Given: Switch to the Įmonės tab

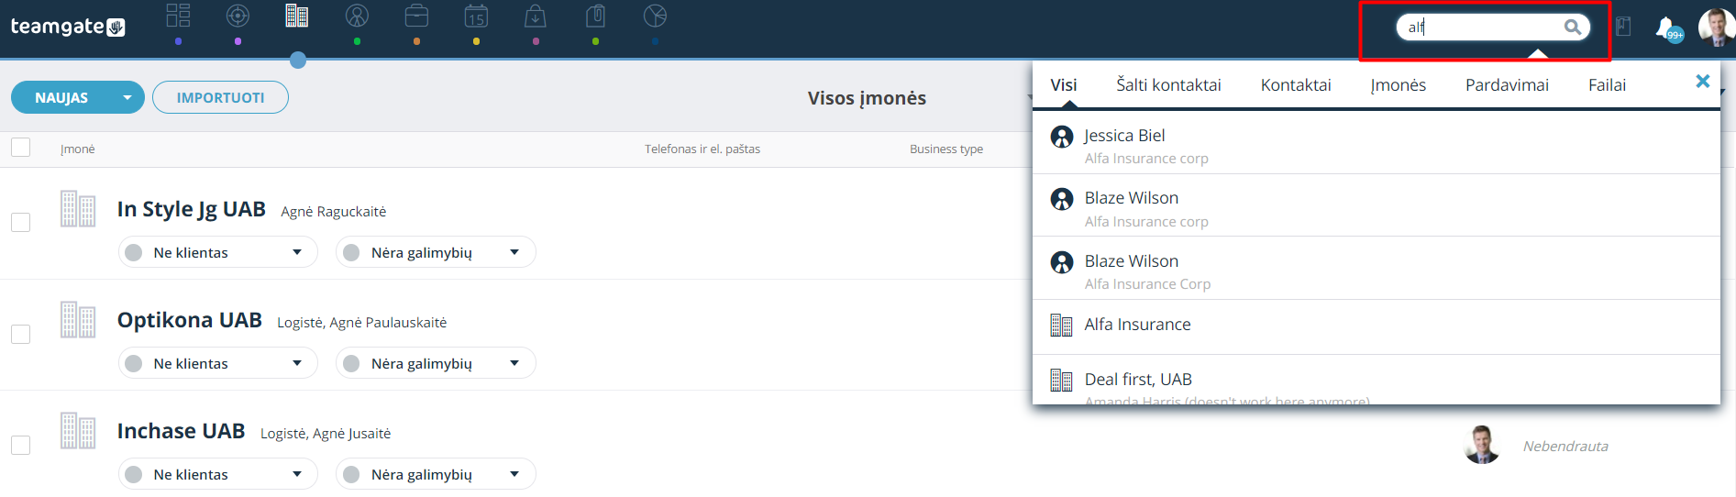Looking at the screenshot, I should 1399,85.
